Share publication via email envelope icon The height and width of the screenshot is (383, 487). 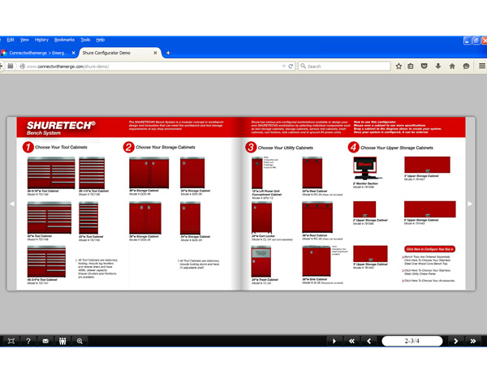click(45, 341)
